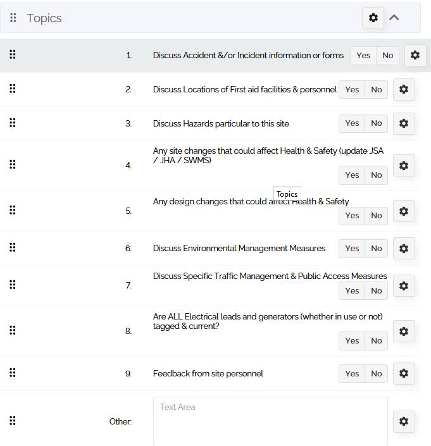
Task: Select Yes for Feedback from site personnel
Action: click(x=352, y=374)
